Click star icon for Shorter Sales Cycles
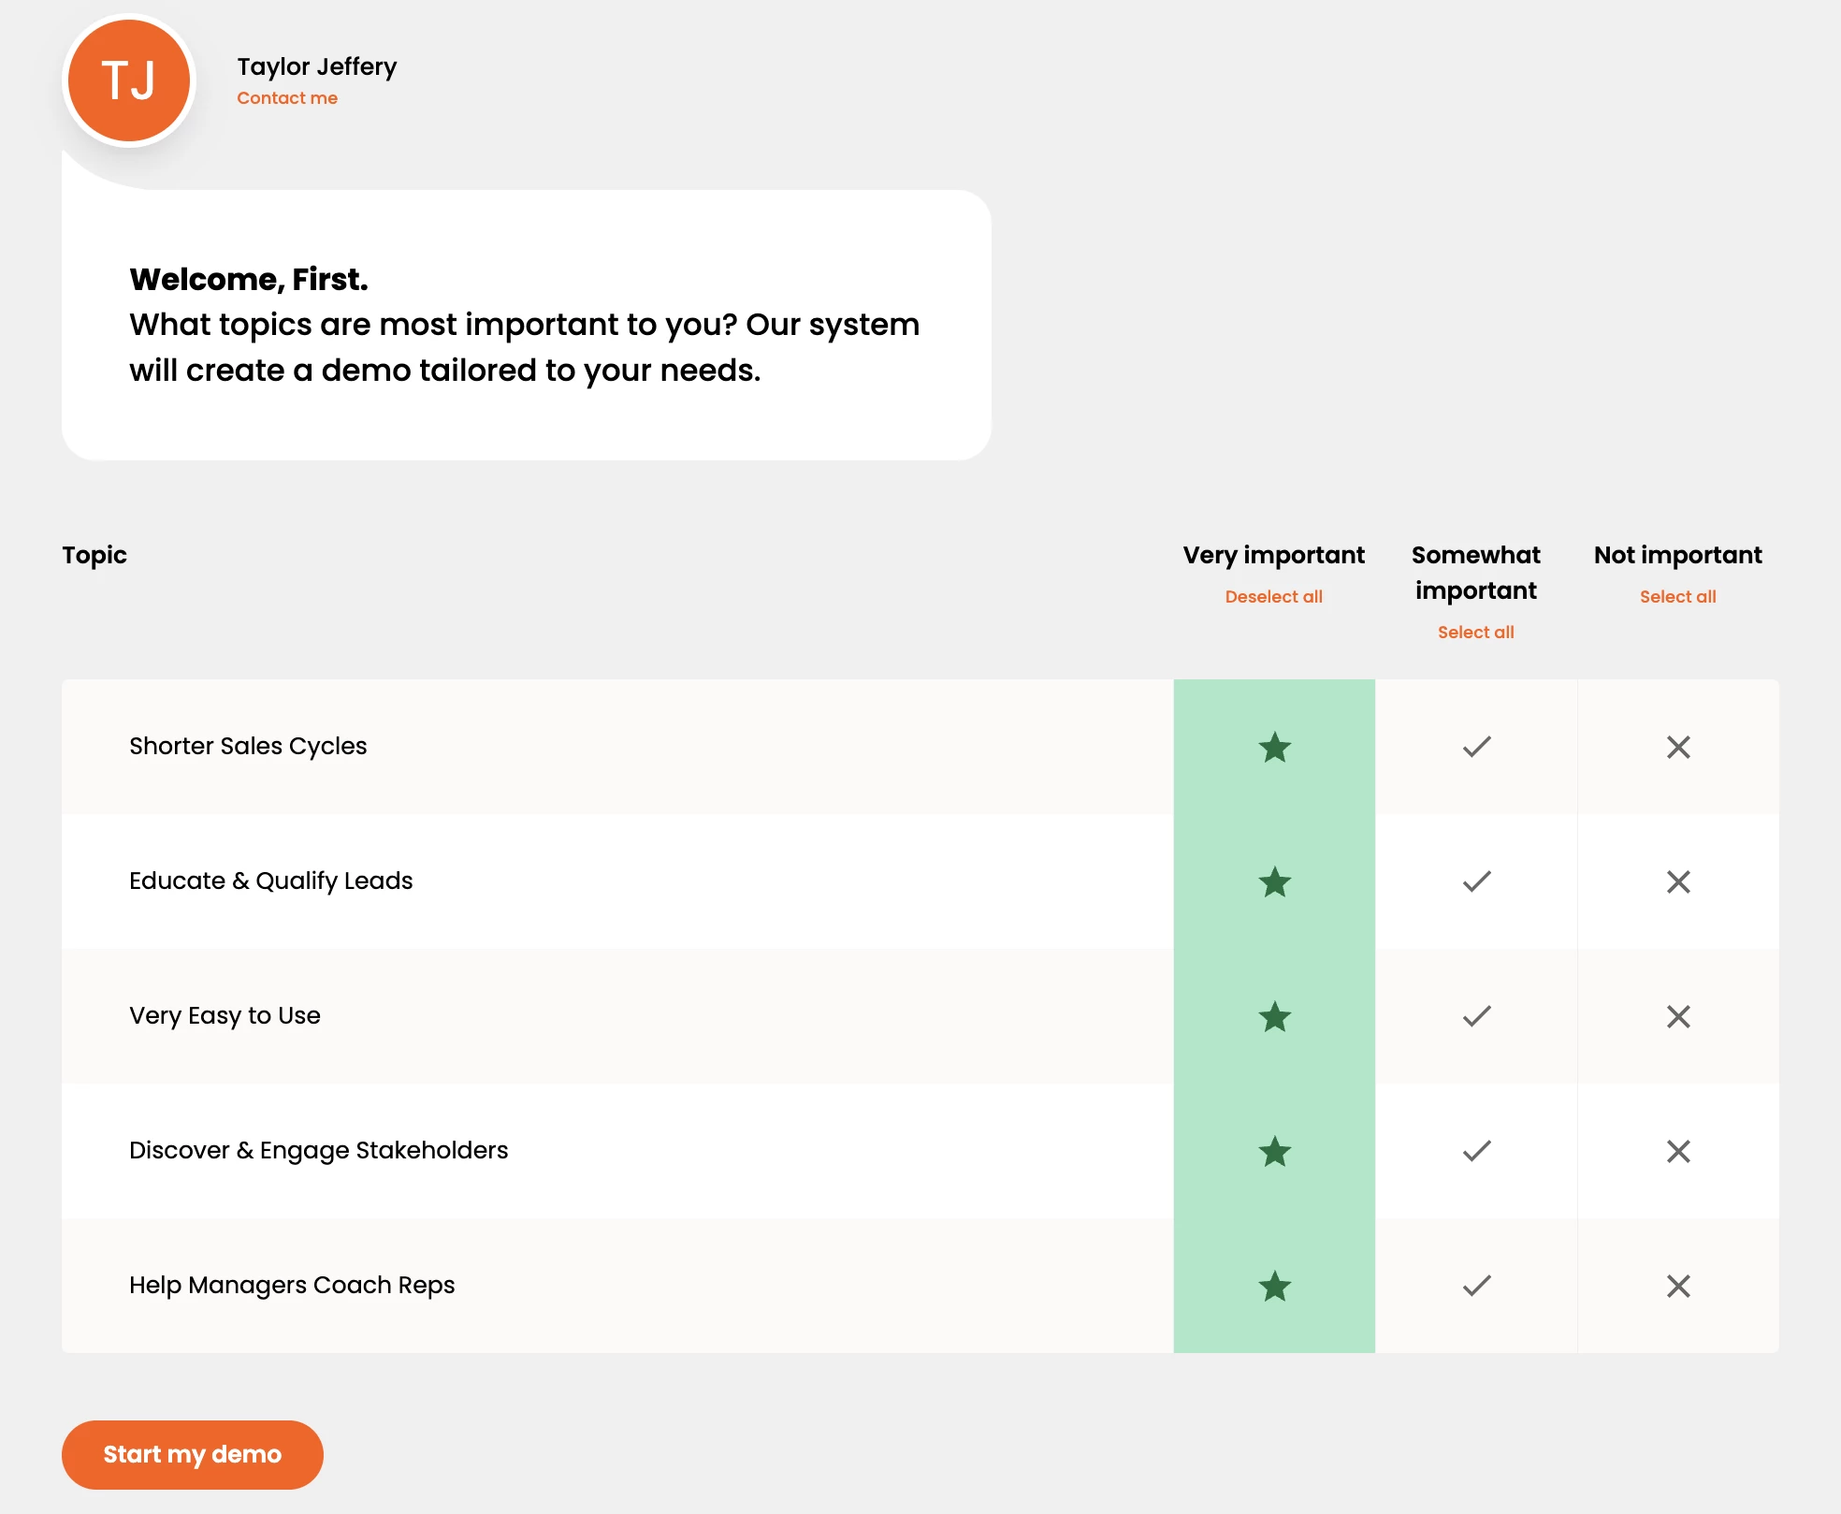 click(x=1274, y=747)
